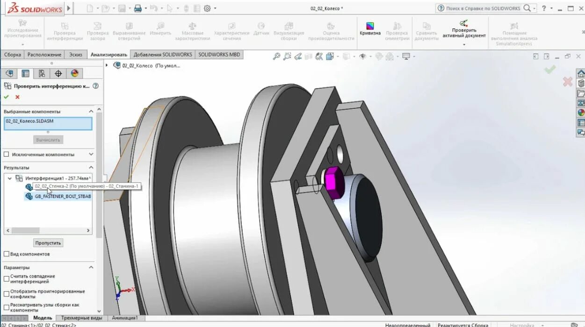This screenshot has width=585, height=327.
Task: Open Добавления SOLIDWORKS tab
Action: pos(163,55)
